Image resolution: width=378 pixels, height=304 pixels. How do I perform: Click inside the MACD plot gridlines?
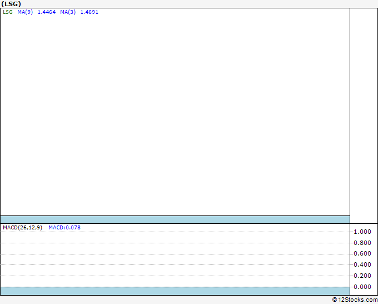point(175,259)
